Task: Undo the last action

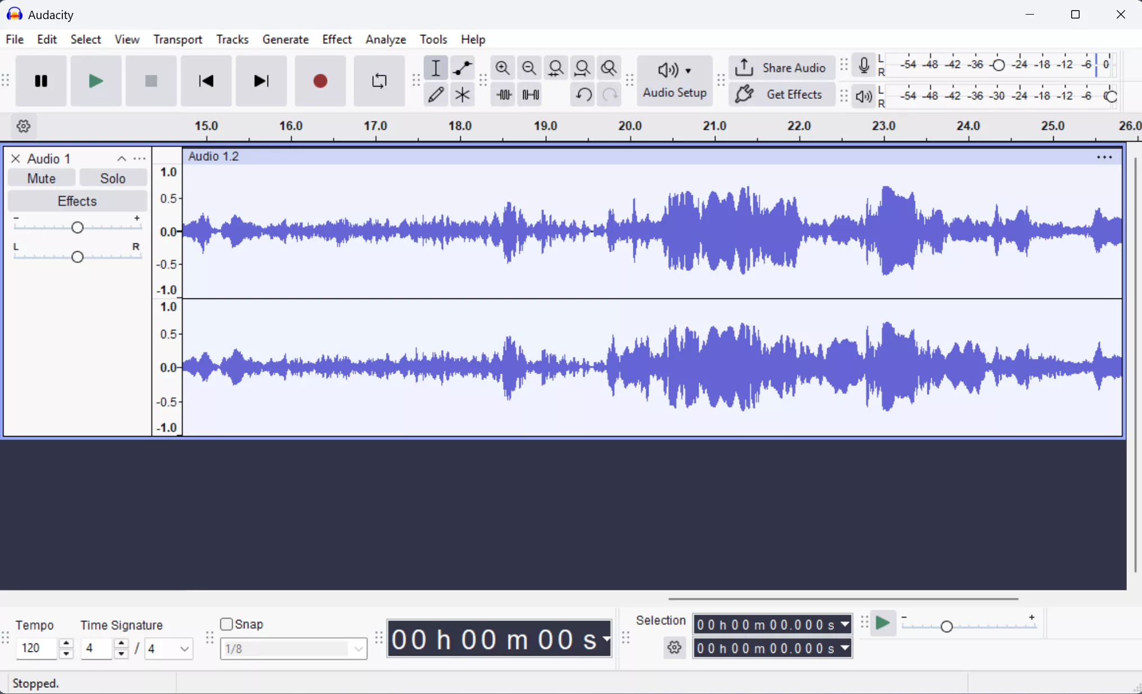Action: coord(583,94)
